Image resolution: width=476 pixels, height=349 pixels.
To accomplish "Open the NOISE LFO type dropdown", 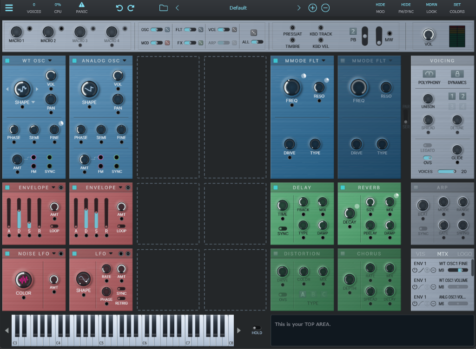I will click(x=54, y=253).
